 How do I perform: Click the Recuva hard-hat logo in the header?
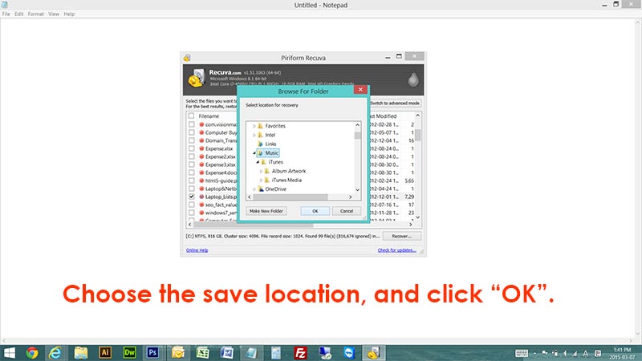[197, 78]
